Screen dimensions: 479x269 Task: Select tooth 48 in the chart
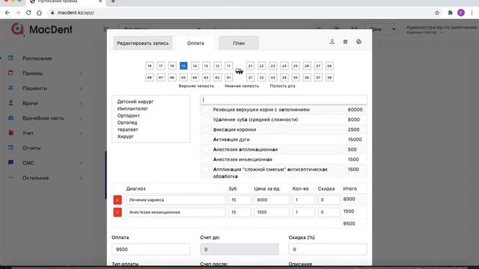click(150, 78)
